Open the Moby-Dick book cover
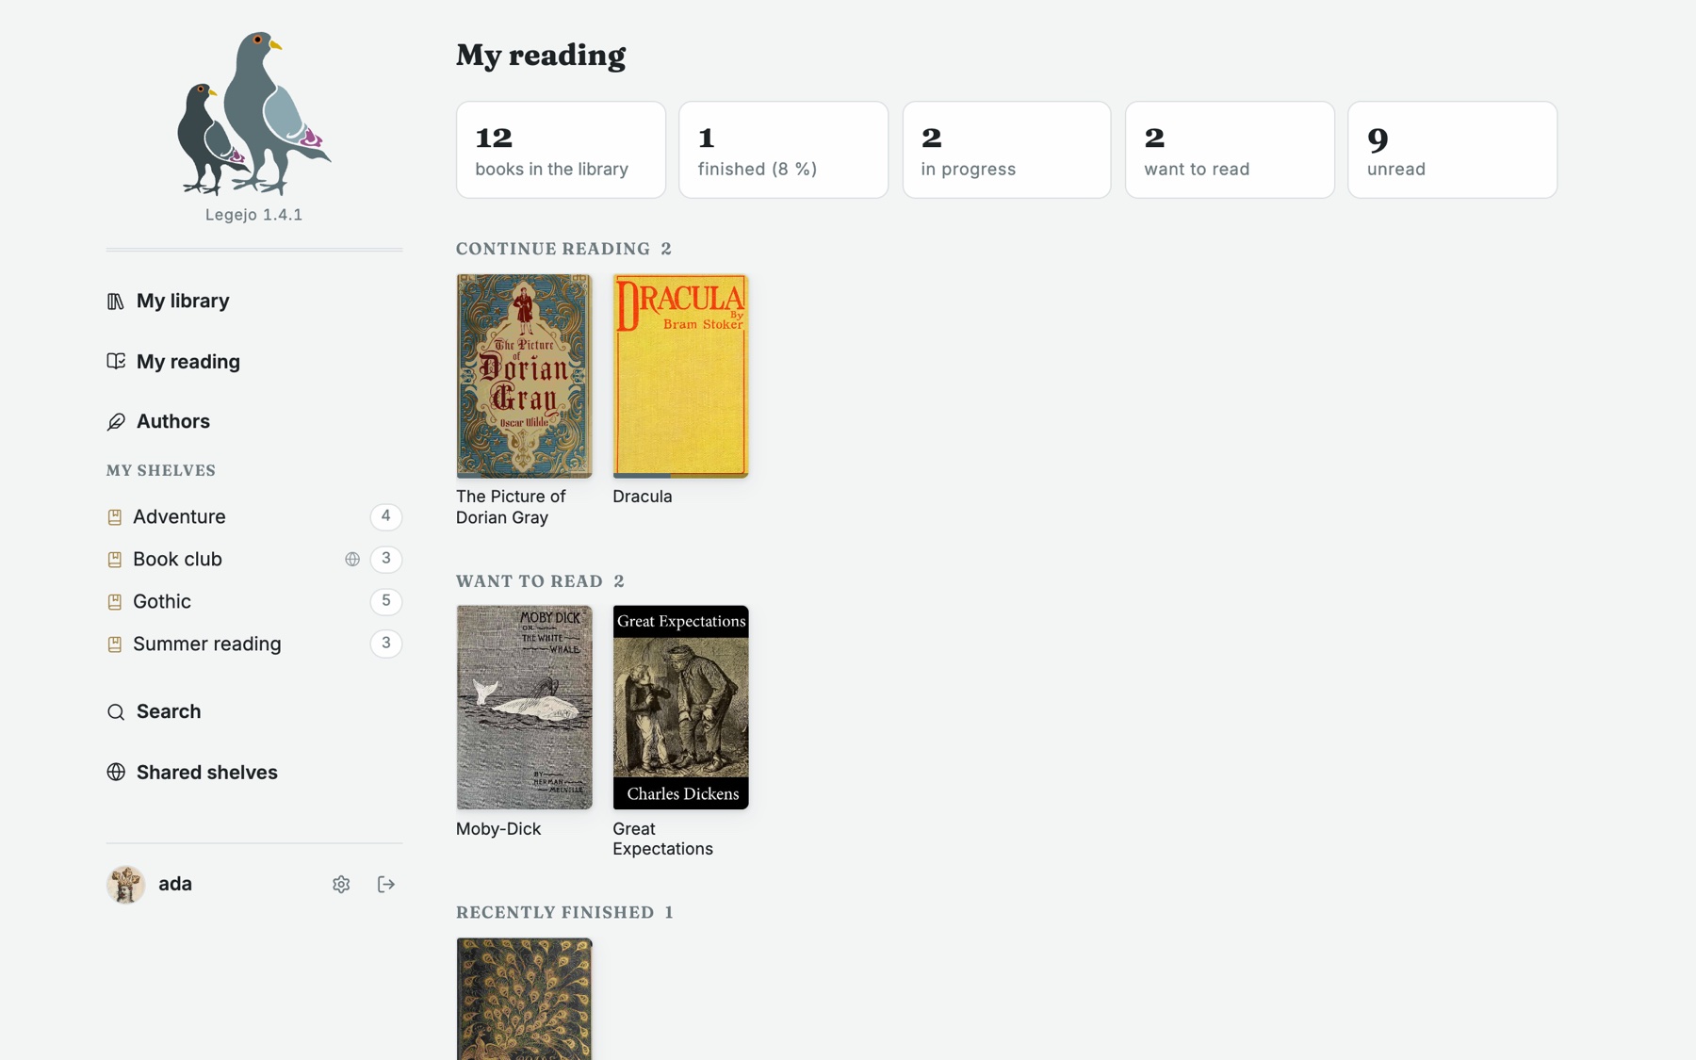The height and width of the screenshot is (1060, 1696). click(x=524, y=708)
